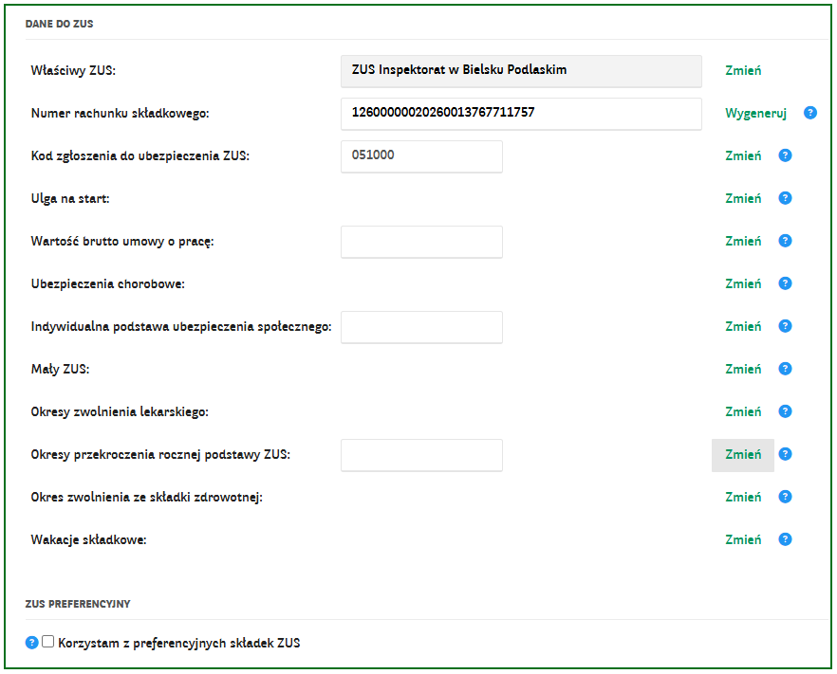Click the Właściwy ZUS: label
This screenshot has height=674, width=837.
[x=73, y=70]
